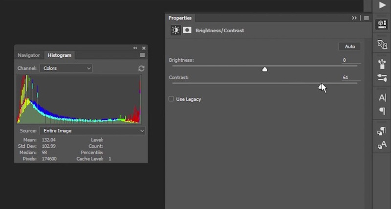Open the Channel dropdown set to Colors
This screenshot has height=209, width=391.
66,69
